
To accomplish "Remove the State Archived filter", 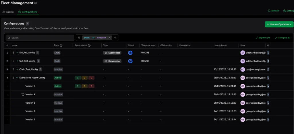I will tap(109, 38).
